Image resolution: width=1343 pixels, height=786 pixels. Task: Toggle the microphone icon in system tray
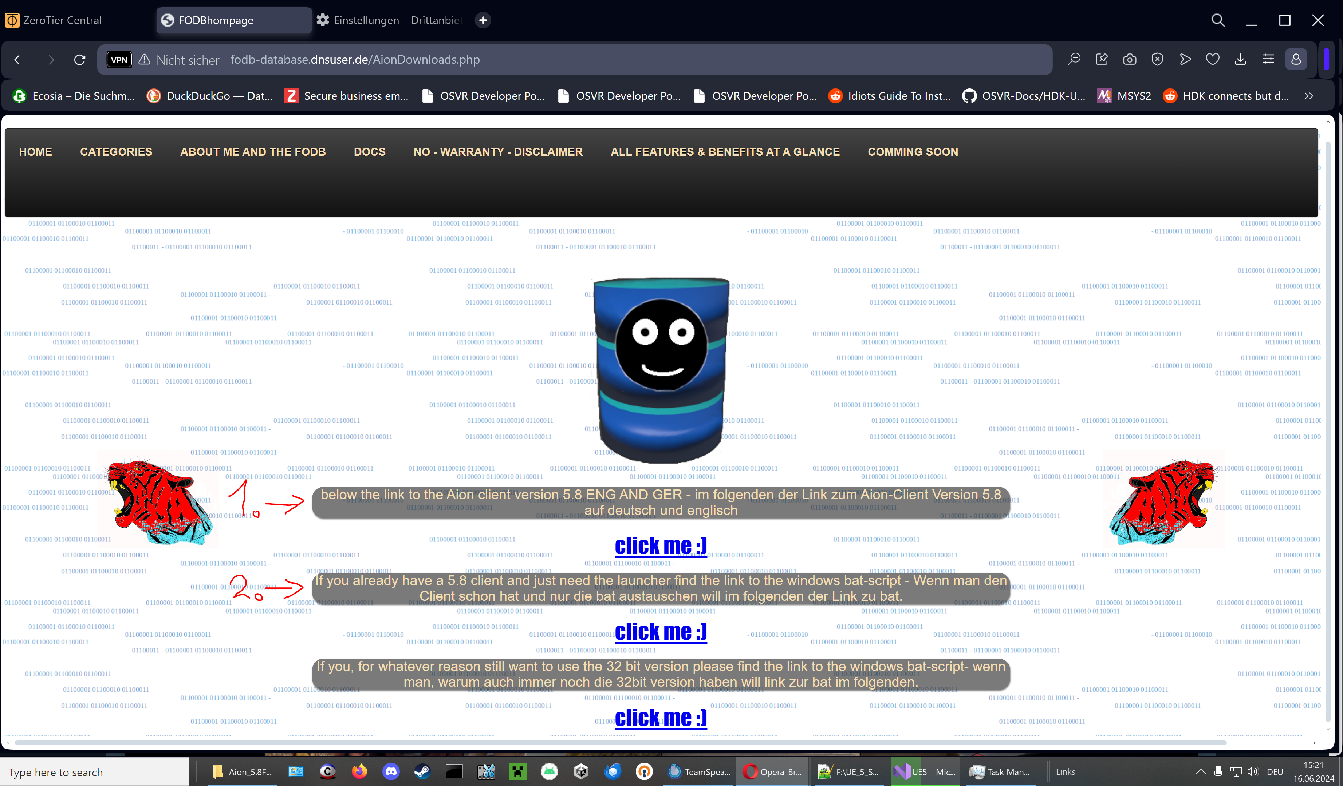point(1218,771)
